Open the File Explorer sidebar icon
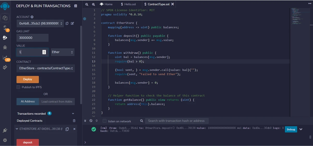This screenshot has height=146, width=313. 5,18
